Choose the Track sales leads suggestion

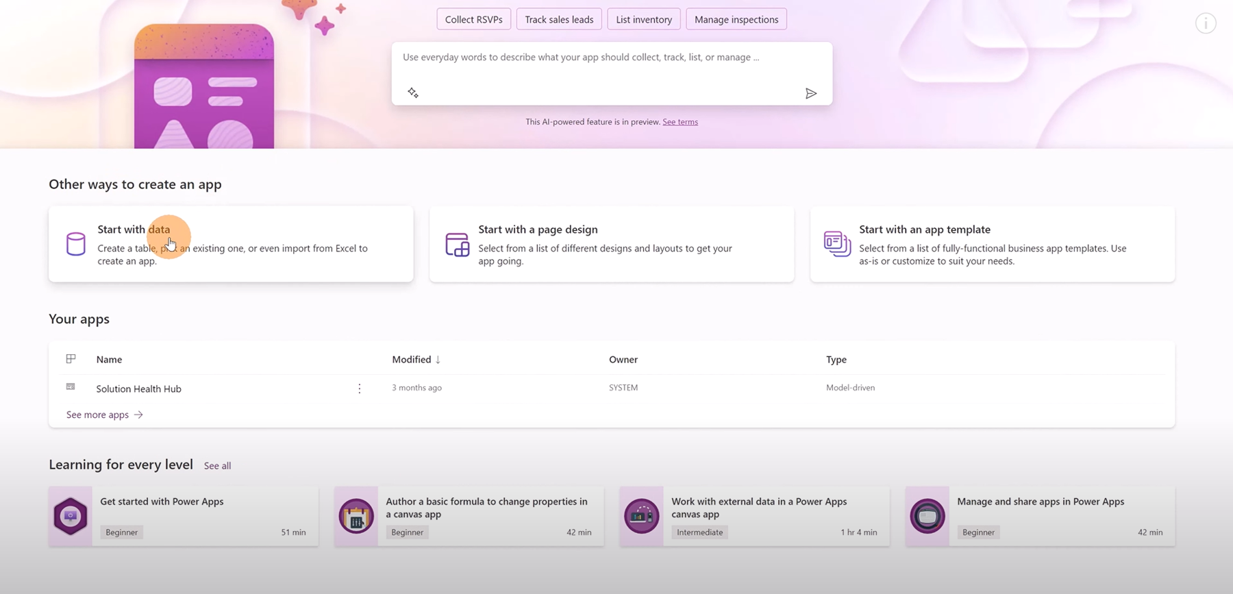pyautogui.click(x=559, y=19)
